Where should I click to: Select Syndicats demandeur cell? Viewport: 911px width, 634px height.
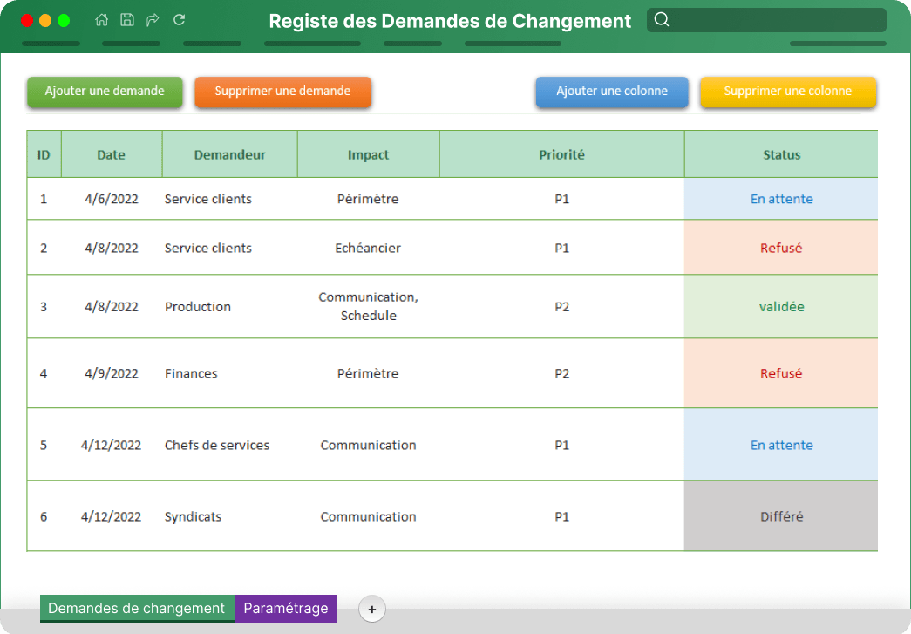[229, 516]
